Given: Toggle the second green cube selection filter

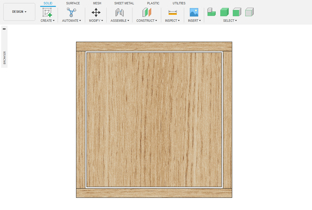Looking at the screenshot, I should [224, 12].
